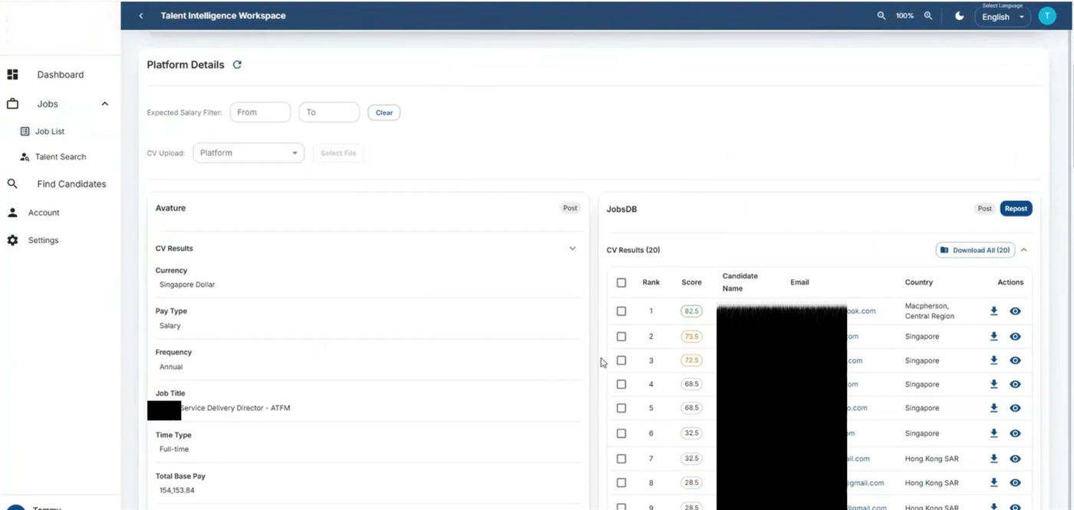Click the Country column header

coord(919,282)
